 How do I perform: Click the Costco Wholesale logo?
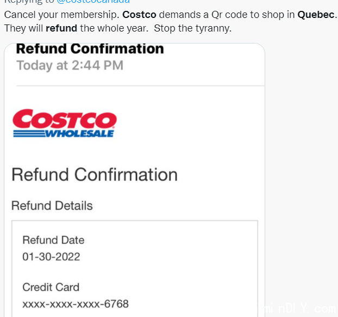[65, 123]
